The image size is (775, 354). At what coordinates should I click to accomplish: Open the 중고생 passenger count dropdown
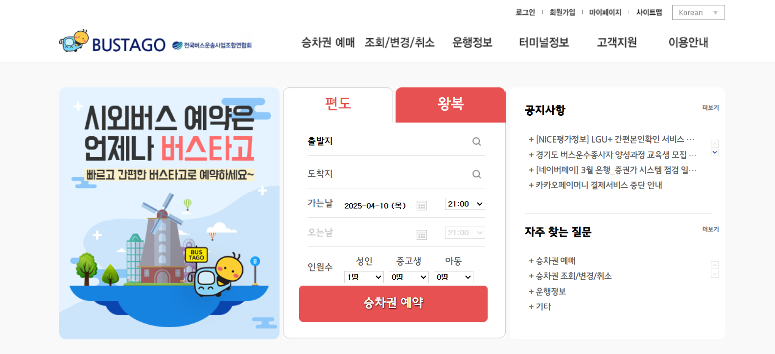[409, 277]
